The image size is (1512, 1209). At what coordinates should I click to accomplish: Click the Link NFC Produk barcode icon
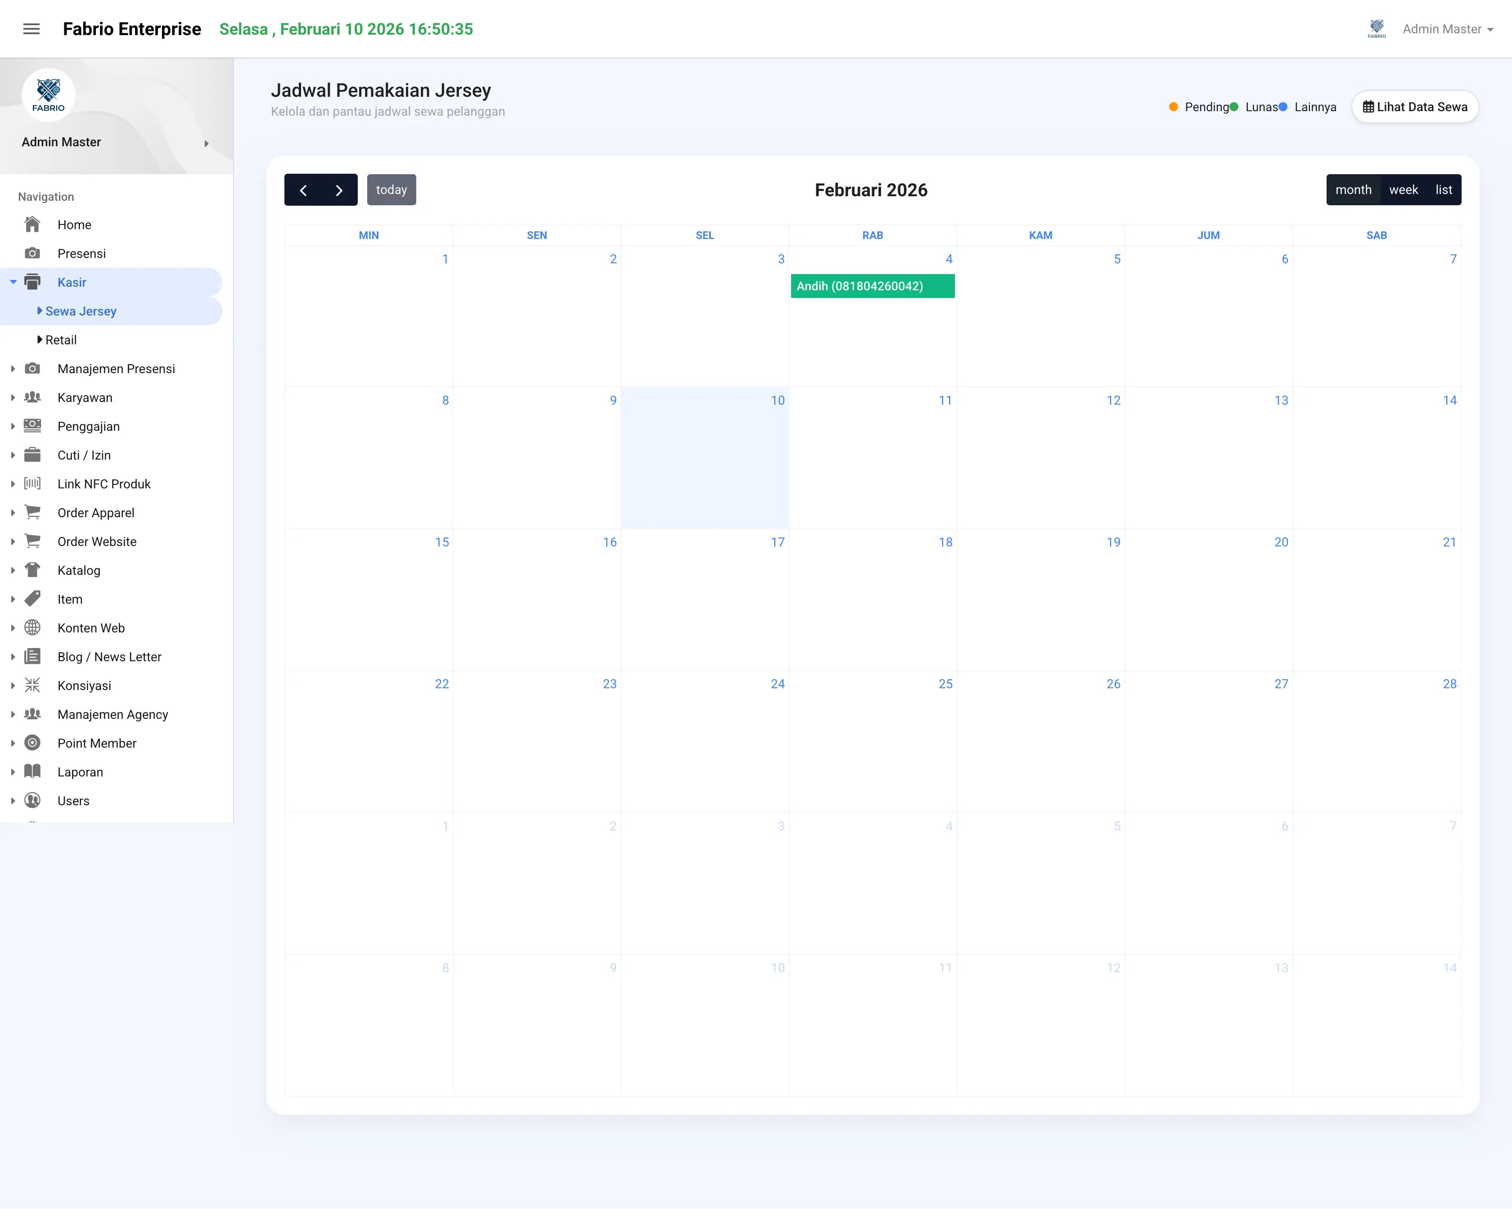click(x=32, y=483)
